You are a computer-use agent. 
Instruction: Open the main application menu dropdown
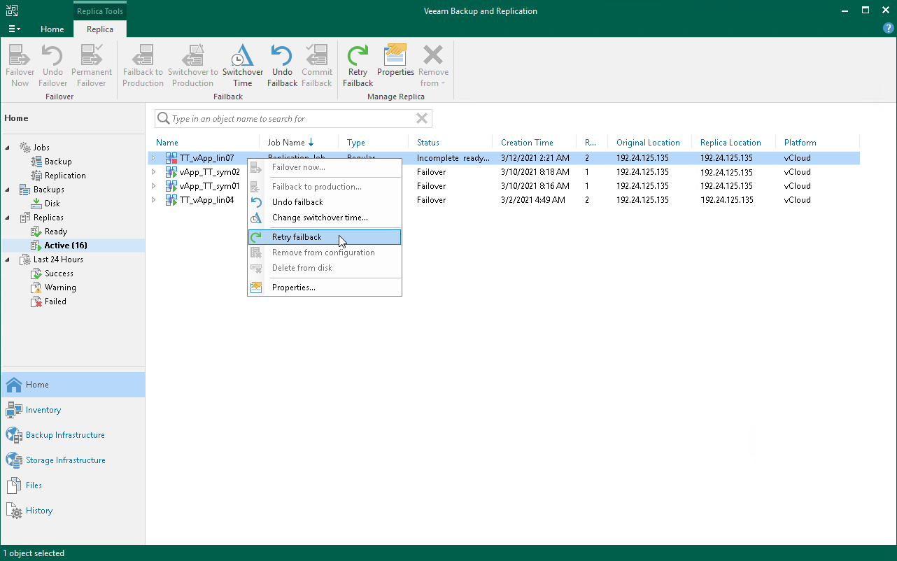(x=14, y=29)
